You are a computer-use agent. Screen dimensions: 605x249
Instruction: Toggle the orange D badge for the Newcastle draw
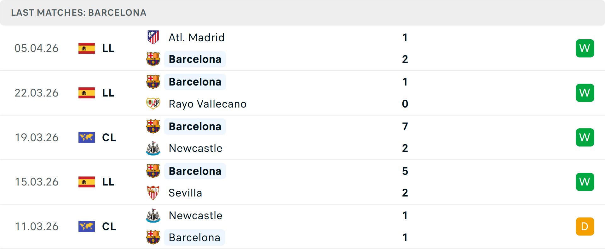[x=585, y=226]
